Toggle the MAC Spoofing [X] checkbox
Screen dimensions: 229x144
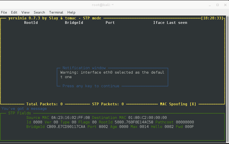point(193,104)
